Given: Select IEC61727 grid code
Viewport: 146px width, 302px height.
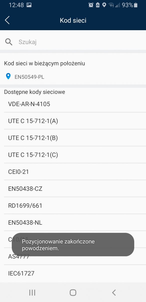Looking at the screenshot, I should tap(75, 273).
